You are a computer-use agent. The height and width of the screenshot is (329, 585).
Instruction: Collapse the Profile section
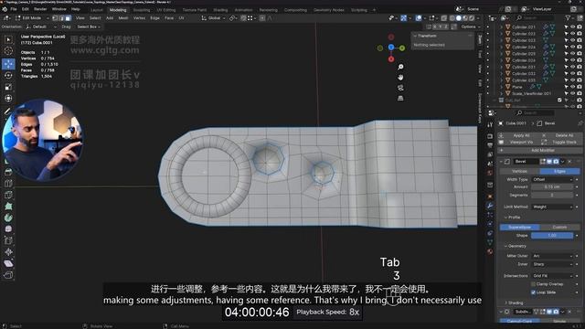[x=513, y=218]
